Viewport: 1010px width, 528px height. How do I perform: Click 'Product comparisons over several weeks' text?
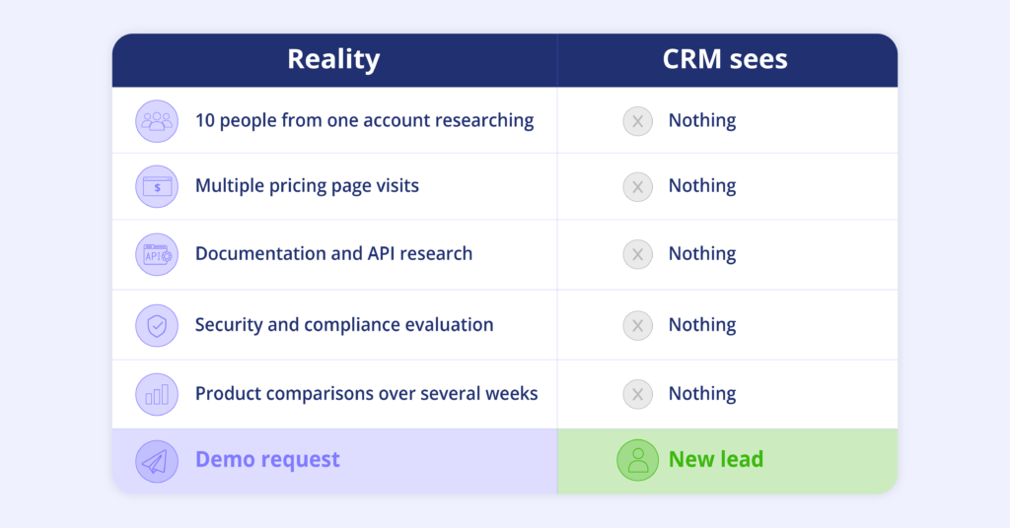pos(367,394)
